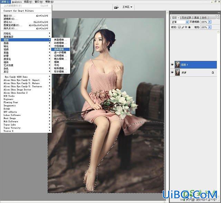This screenshot has height=203, width=221.
Task: Switch to the 历史记录 tab
Action: (x=186, y=18)
